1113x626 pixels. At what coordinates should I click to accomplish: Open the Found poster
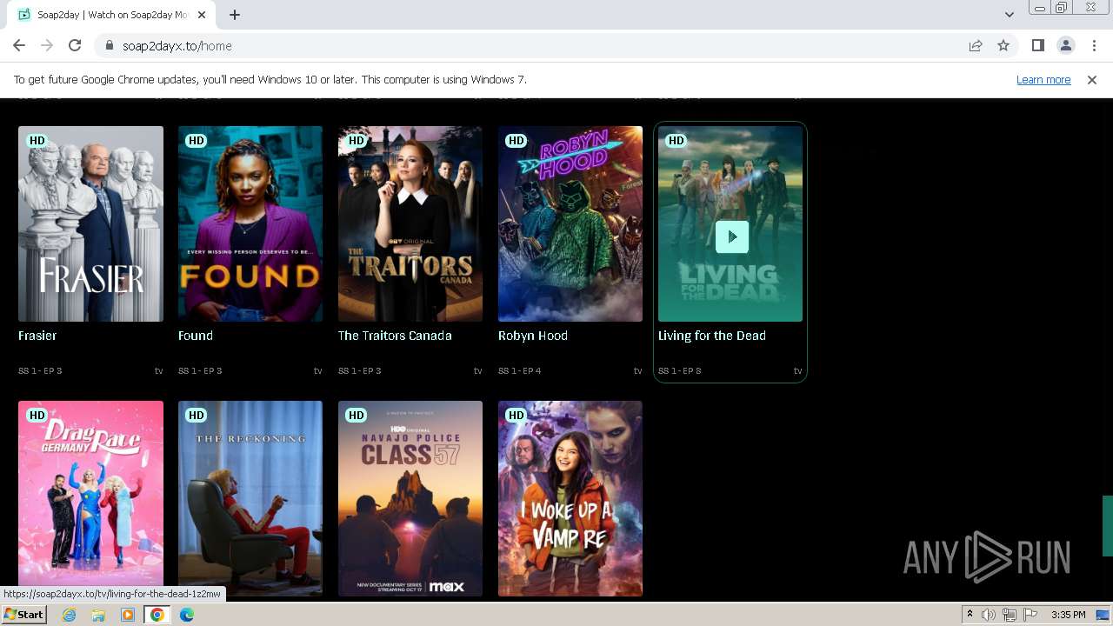[x=250, y=223]
